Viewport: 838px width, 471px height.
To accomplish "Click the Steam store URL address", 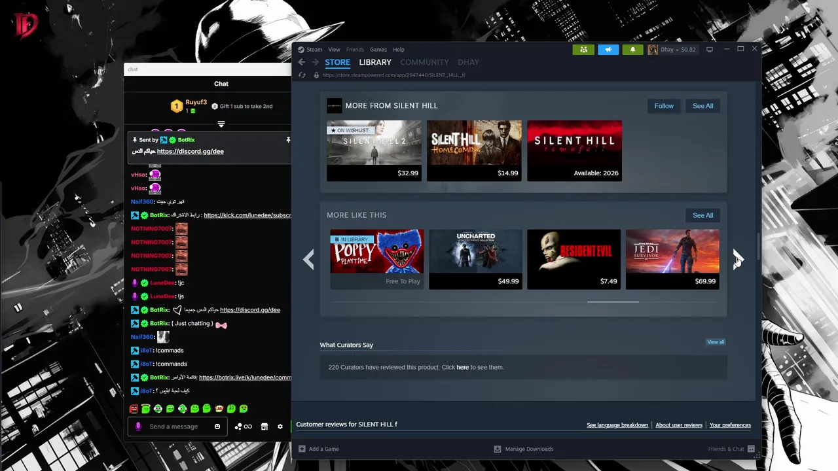I will [x=393, y=75].
